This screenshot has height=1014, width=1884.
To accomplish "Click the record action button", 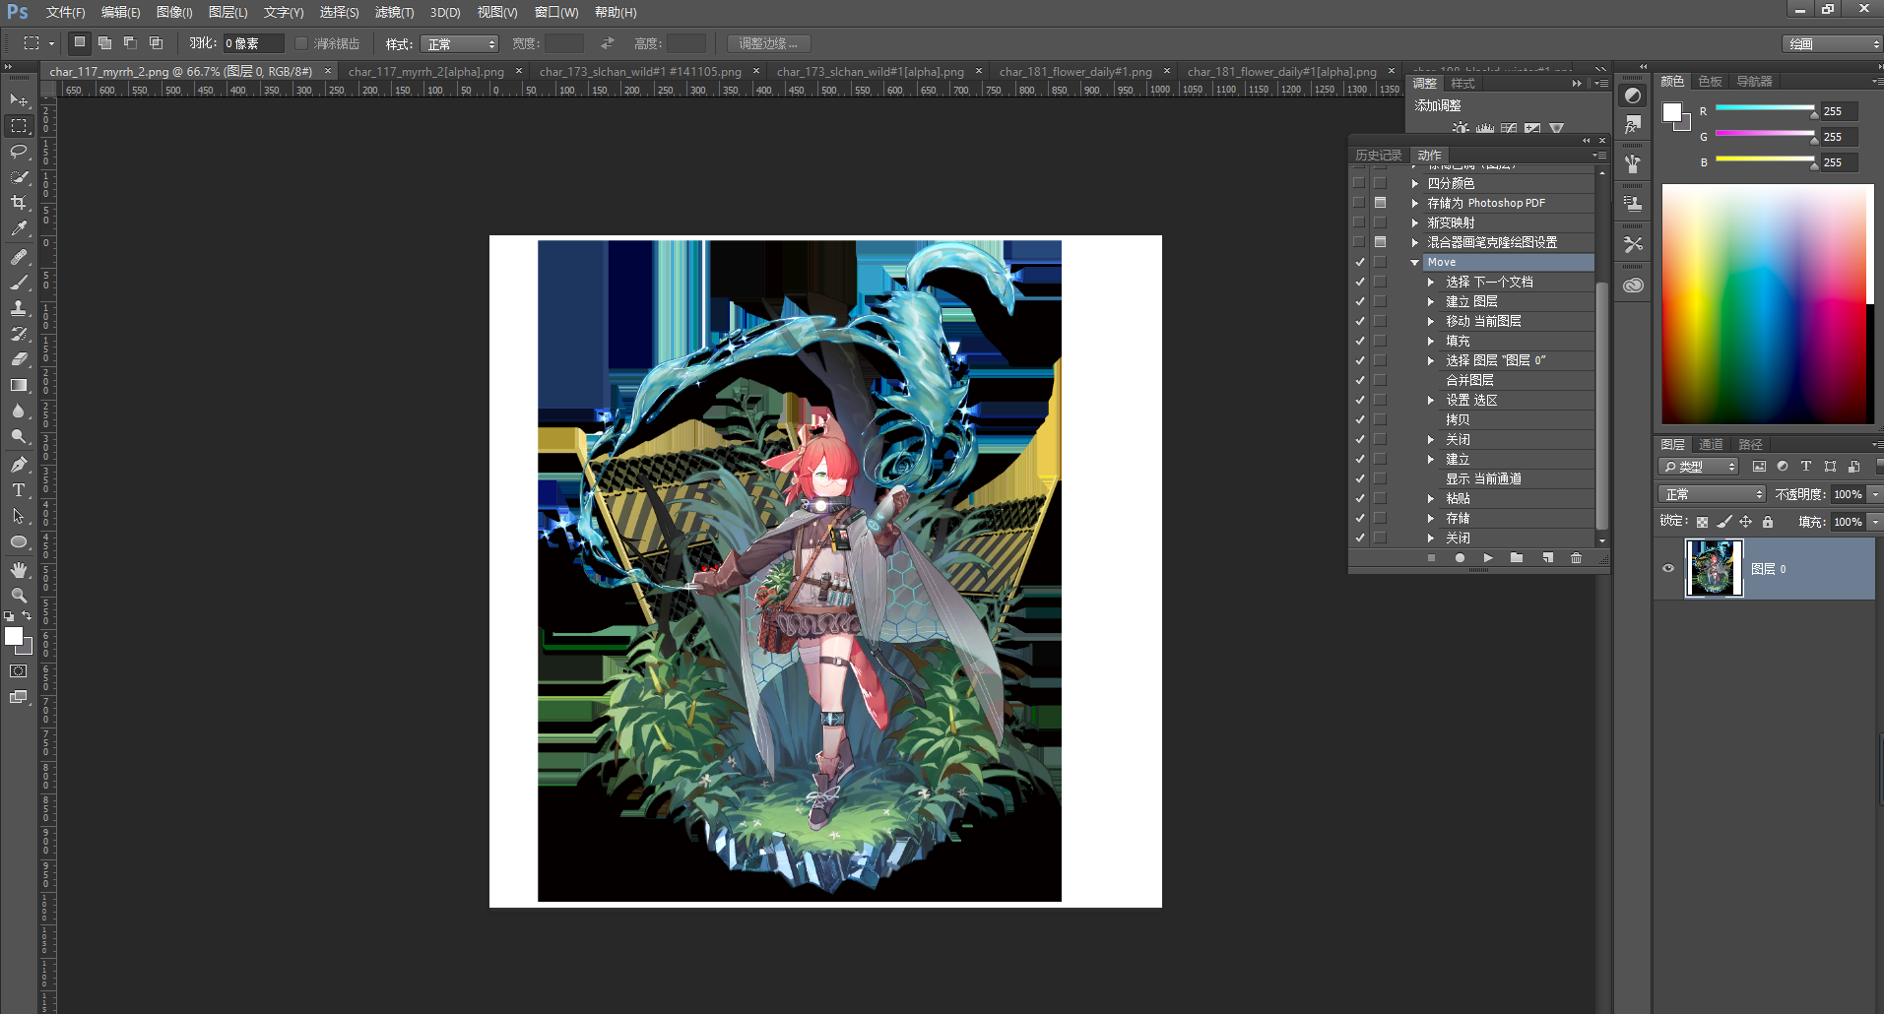I will pos(1460,558).
